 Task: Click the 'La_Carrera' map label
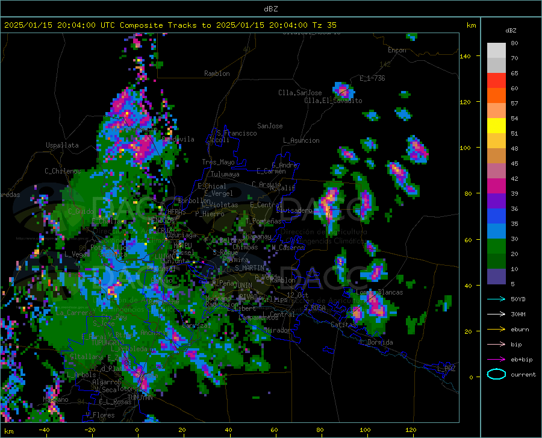tap(73, 313)
